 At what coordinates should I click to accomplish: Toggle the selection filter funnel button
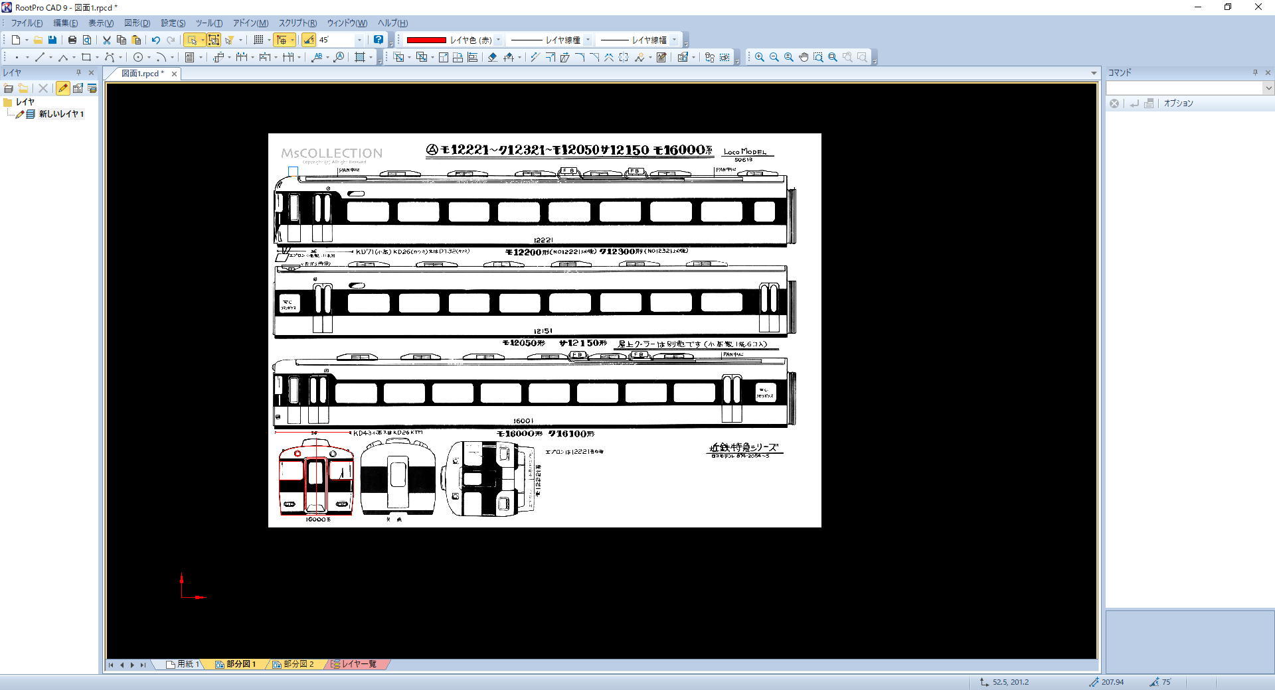point(230,40)
